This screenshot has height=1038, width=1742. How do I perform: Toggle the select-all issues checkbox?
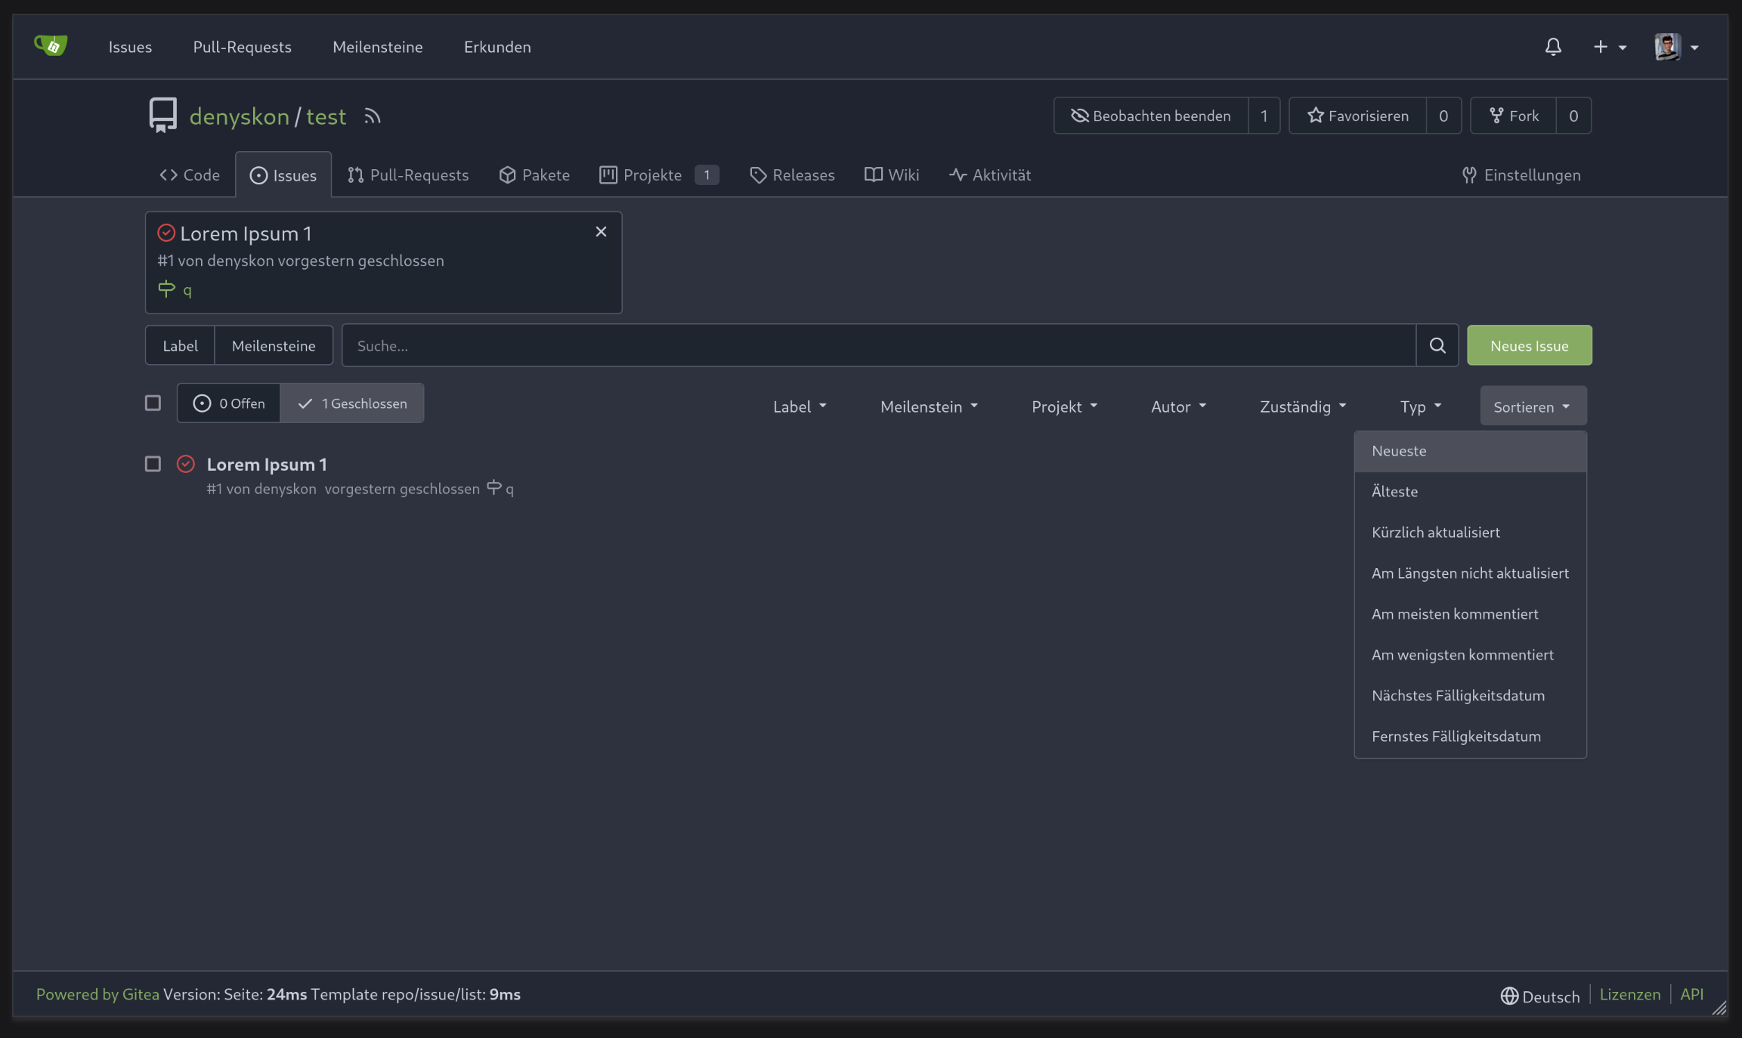153,403
